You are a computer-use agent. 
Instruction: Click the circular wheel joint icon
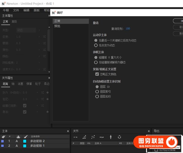click(x=119, y=137)
